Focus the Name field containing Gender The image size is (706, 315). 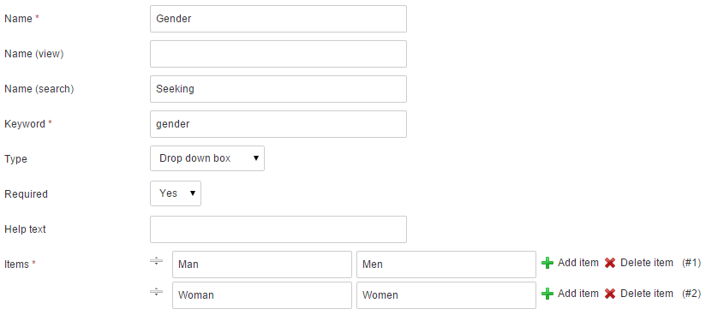click(278, 19)
